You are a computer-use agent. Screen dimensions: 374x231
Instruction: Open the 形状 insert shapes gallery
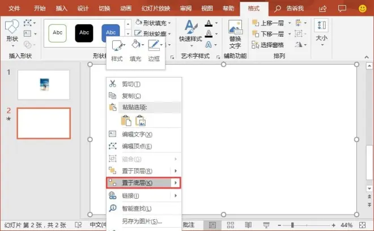(x=12, y=33)
